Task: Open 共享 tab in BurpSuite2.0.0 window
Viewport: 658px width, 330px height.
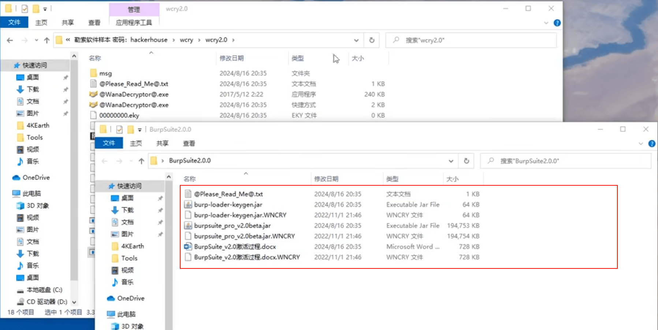Action: [x=162, y=144]
